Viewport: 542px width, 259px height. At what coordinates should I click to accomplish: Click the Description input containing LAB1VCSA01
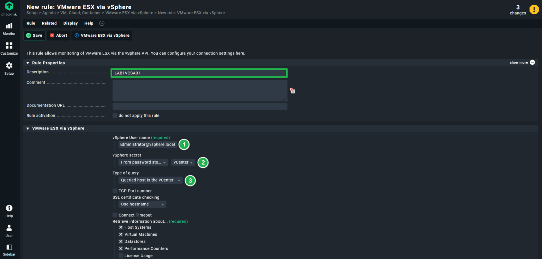(x=199, y=73)
